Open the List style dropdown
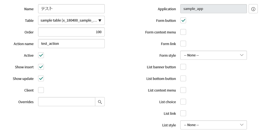 (x=214, y=125)
